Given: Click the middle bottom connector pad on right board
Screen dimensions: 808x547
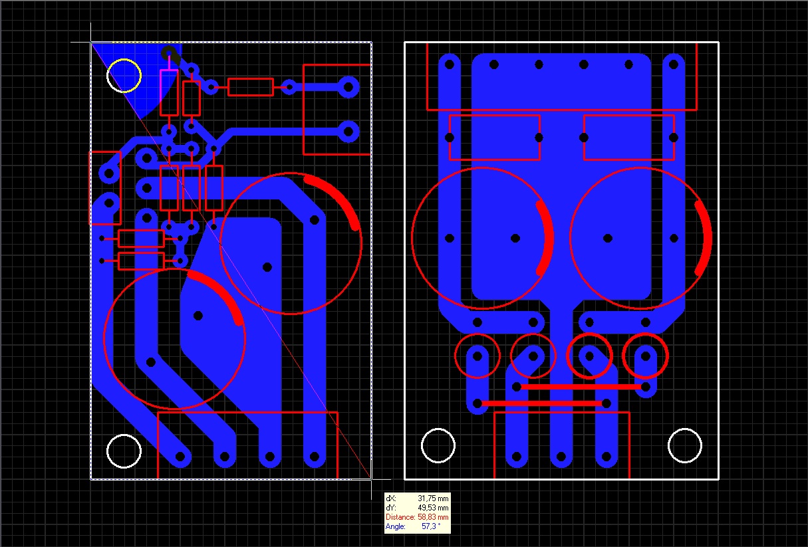Looking at the screenshot, I should click(561, 457).
